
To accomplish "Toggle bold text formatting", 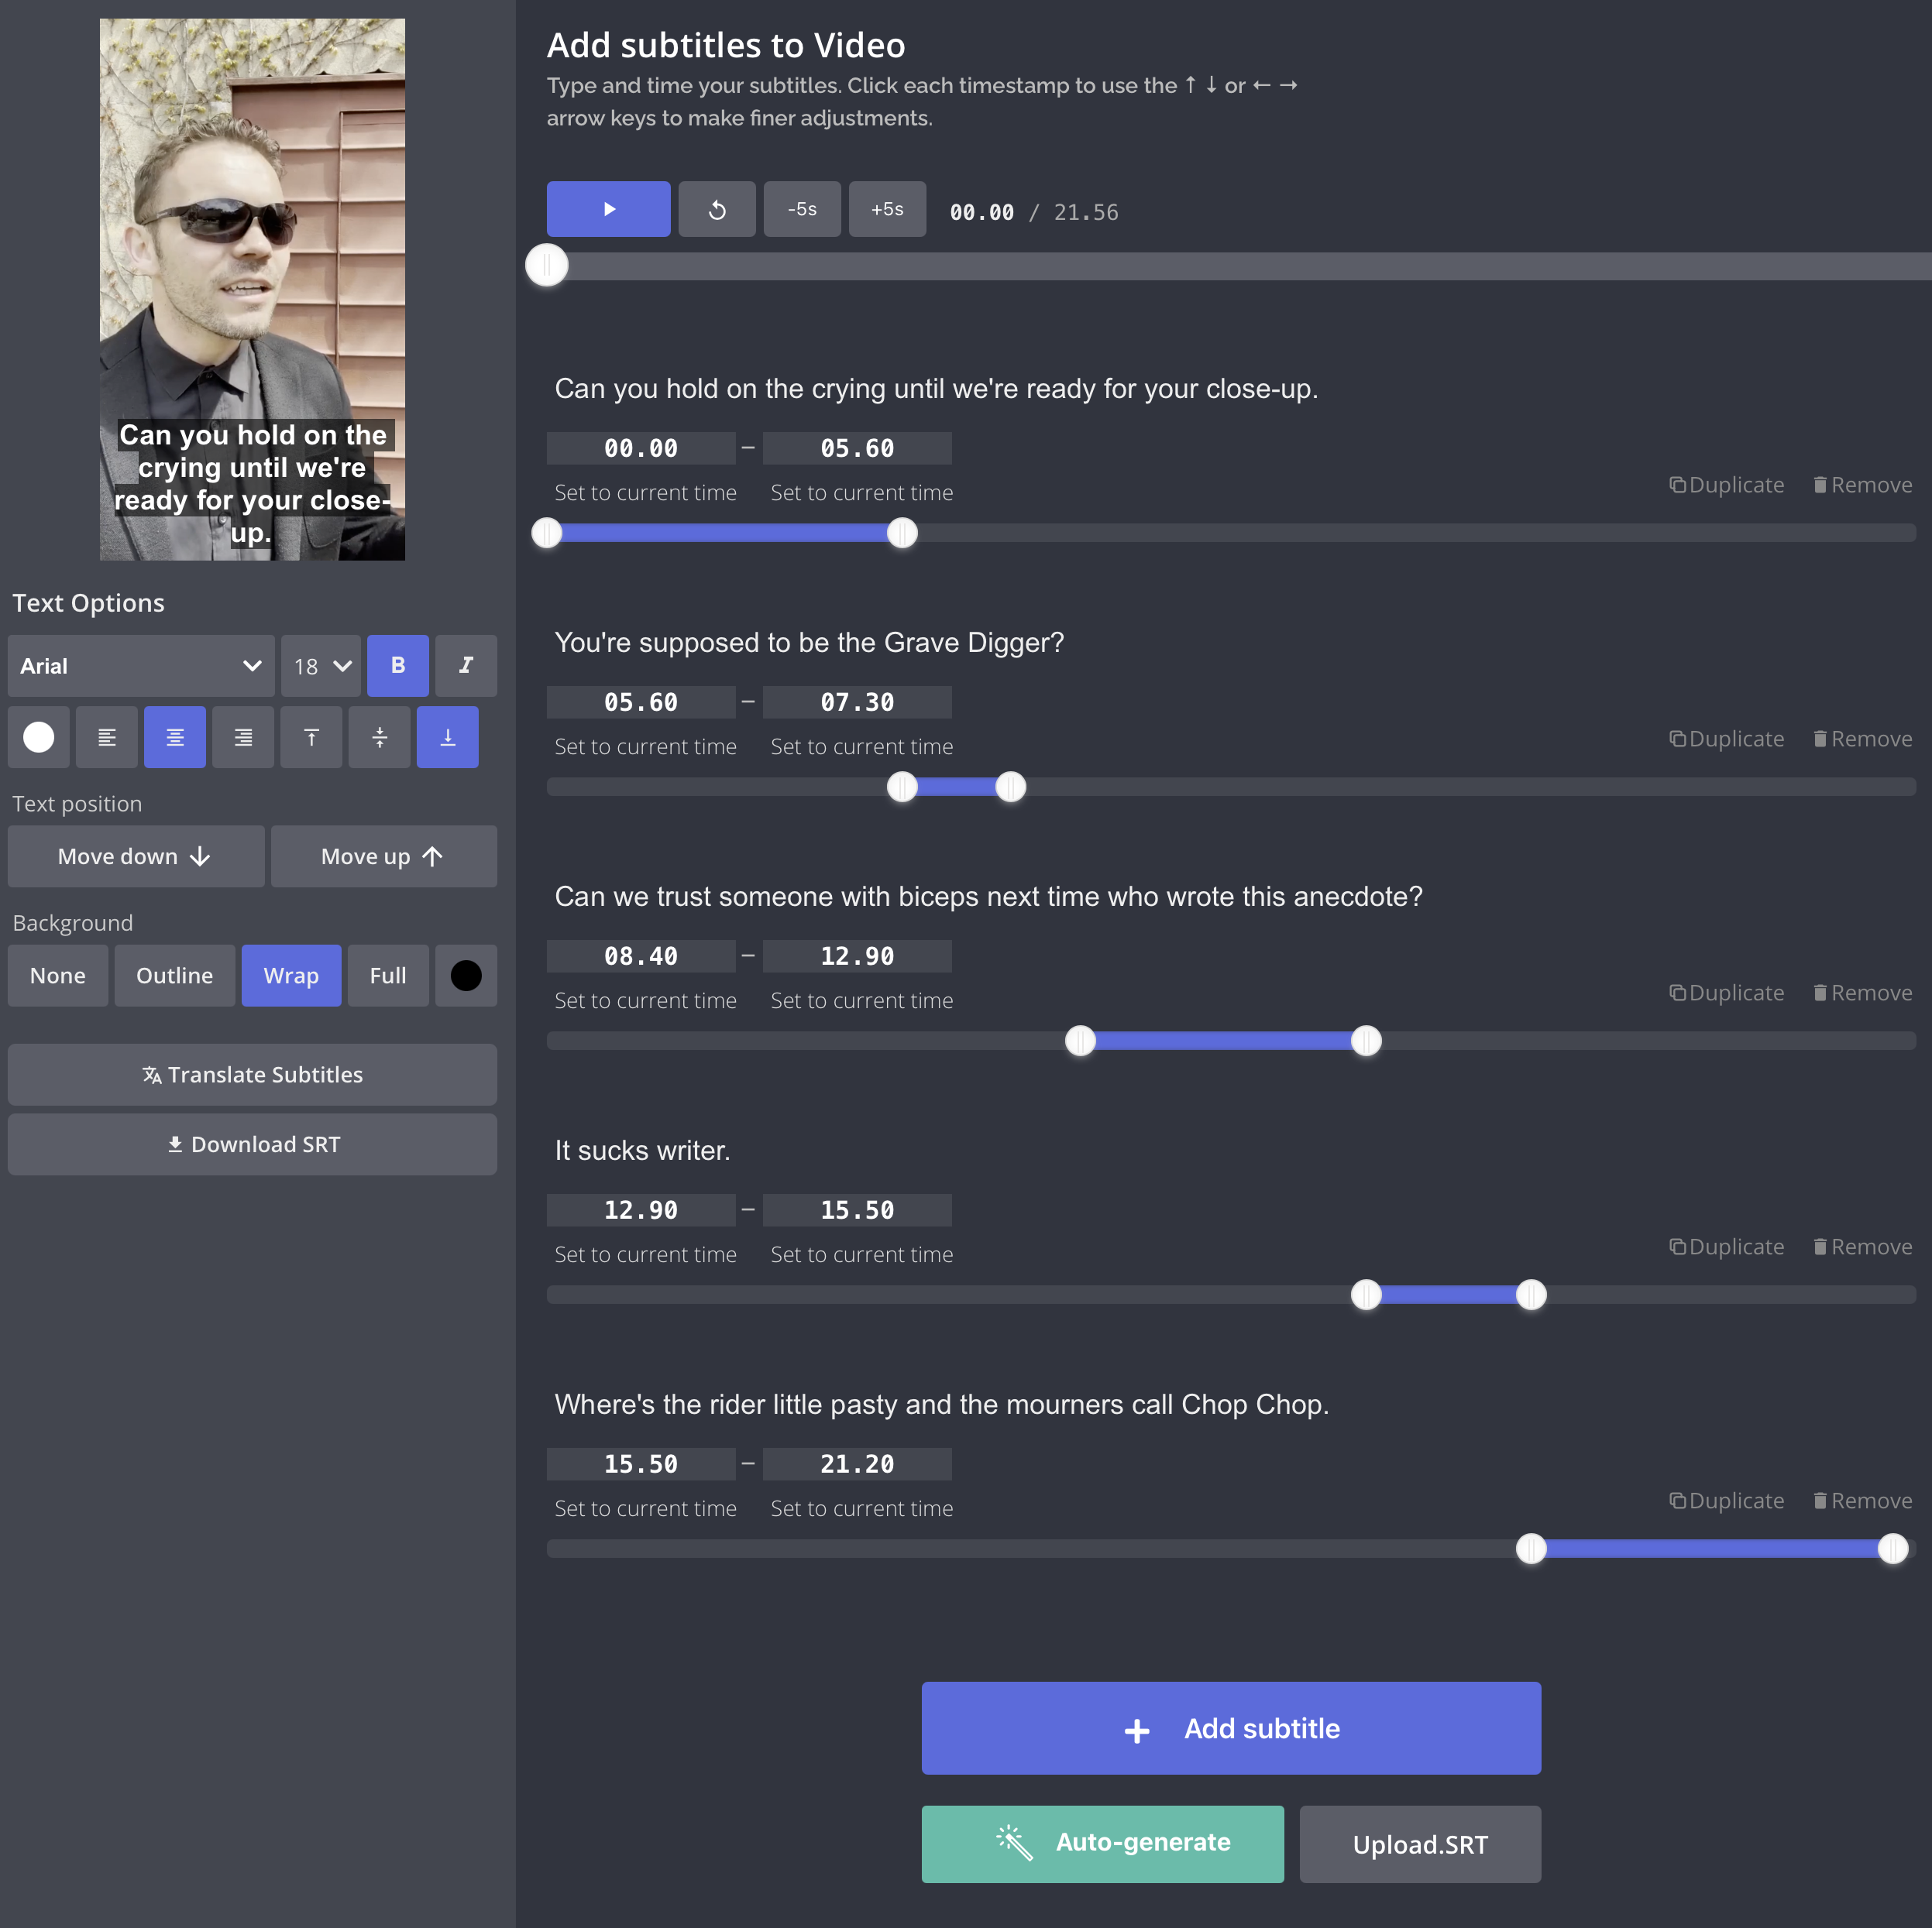I will (397, 666).
